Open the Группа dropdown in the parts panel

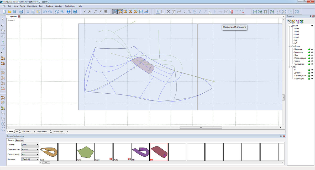pyautogui.click(x=36, y=144)
